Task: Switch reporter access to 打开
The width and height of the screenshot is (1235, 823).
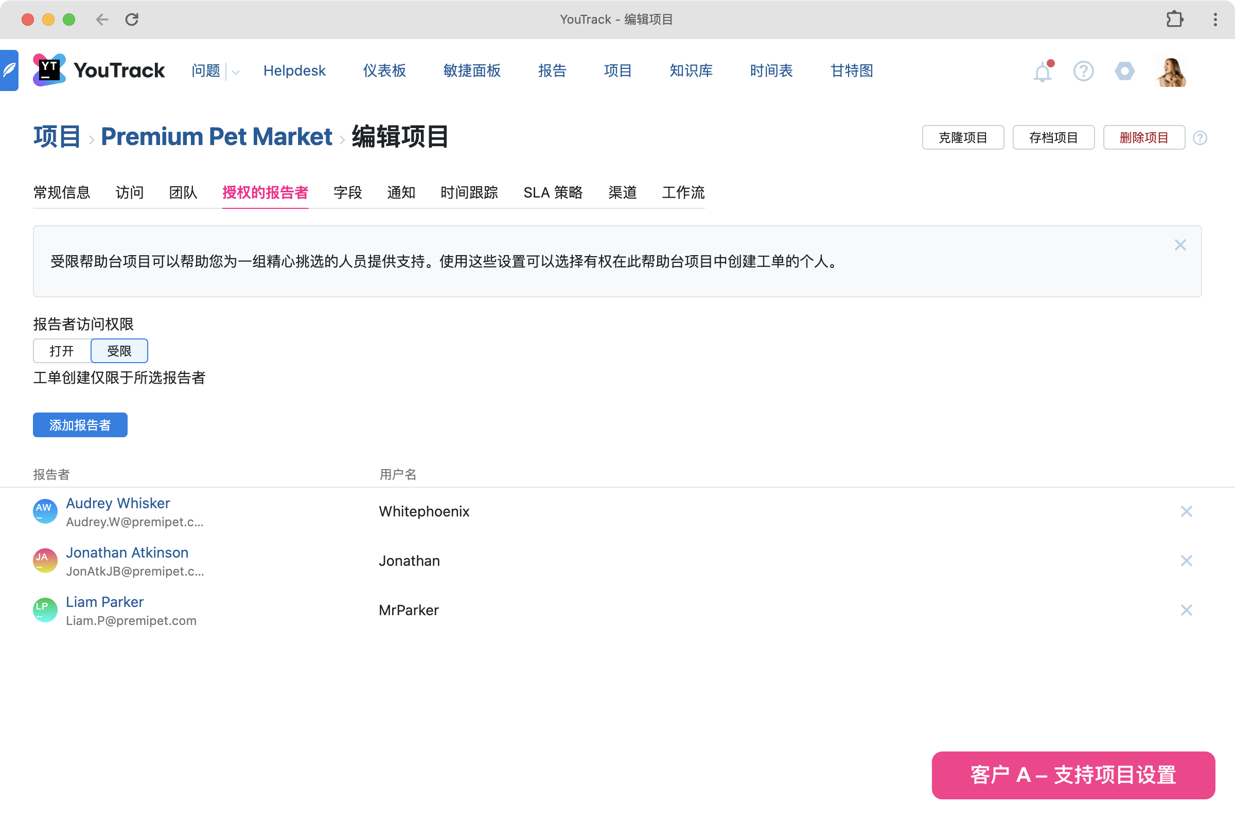Action: pos(62,351)
